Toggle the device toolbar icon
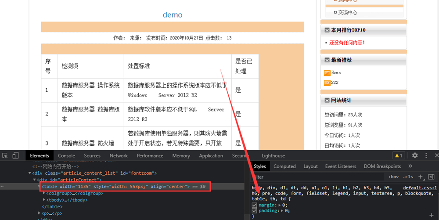Image resolution: width=439 pixels, height=220 pixels. coord(15,155)
